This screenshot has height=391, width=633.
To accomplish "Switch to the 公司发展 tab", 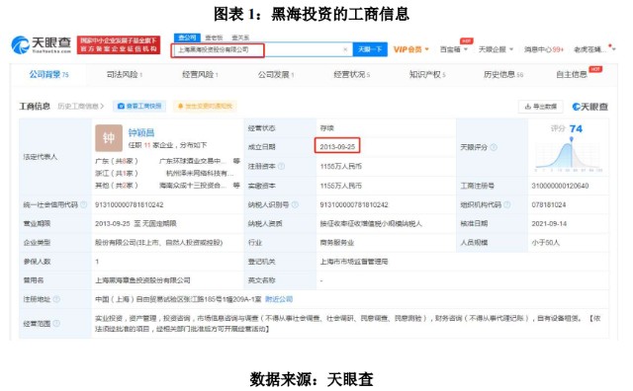I will (x=276, y=75).
